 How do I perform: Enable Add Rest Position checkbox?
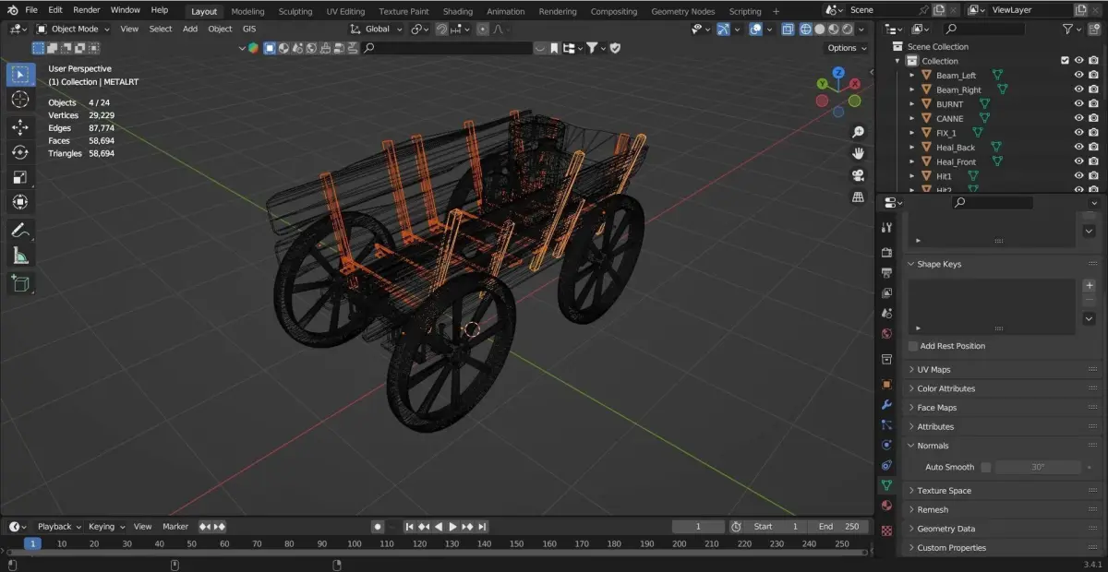point(913,346)
